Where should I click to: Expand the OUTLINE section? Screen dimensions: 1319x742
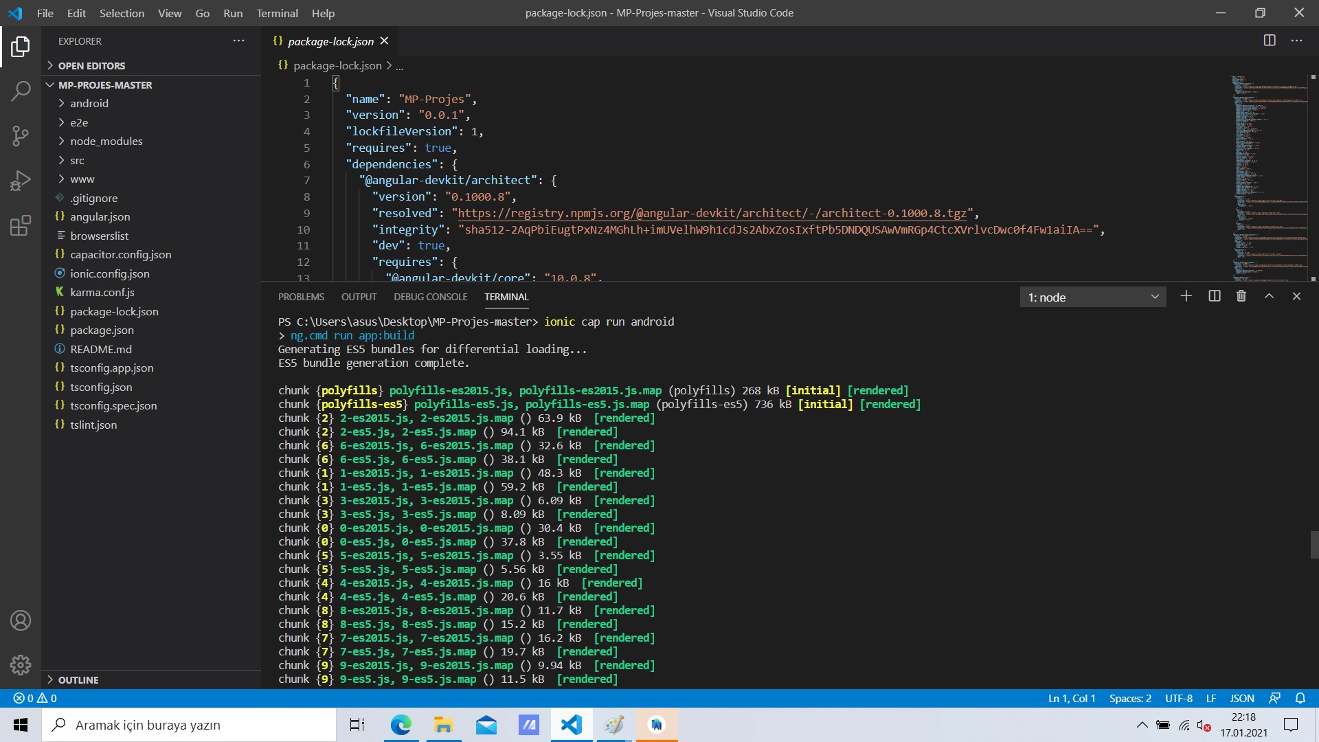coord(153,680)
